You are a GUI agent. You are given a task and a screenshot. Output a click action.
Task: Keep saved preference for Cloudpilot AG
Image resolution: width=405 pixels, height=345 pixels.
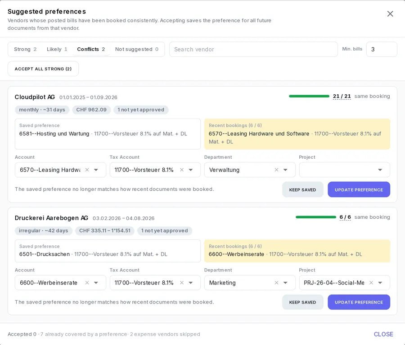[302, 189]
